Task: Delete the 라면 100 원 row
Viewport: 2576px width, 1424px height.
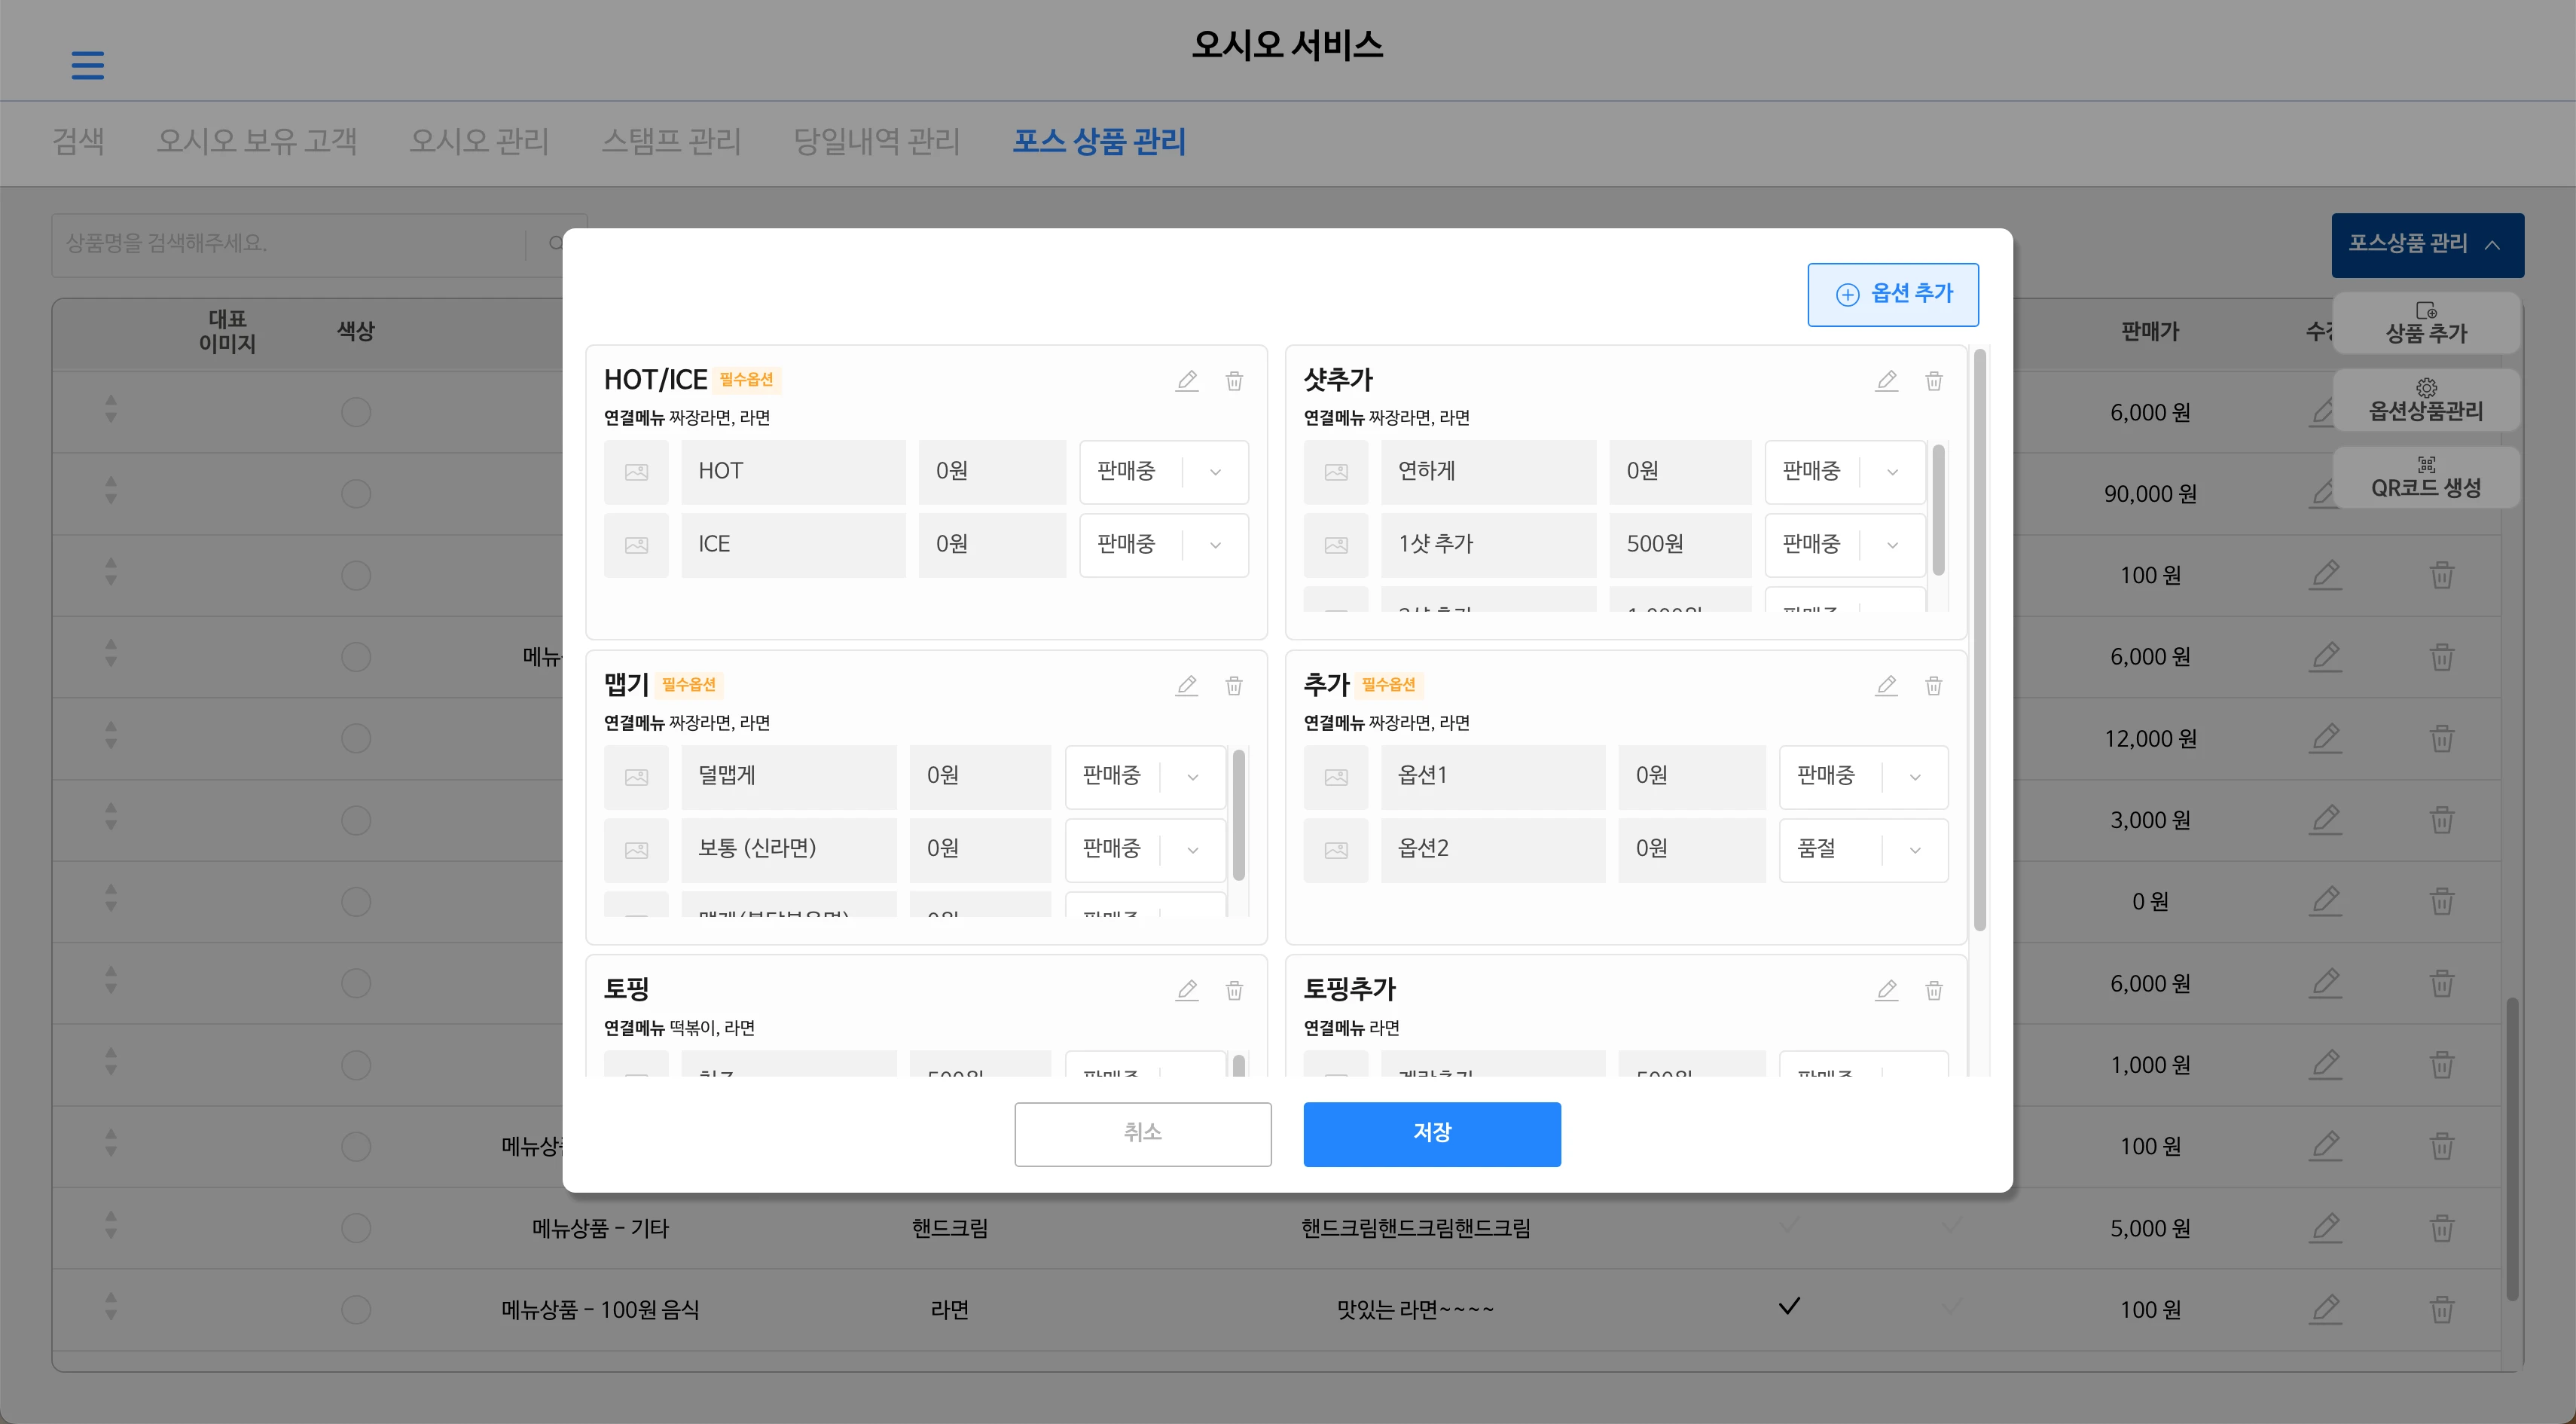Action: tap(2442, 1310)
